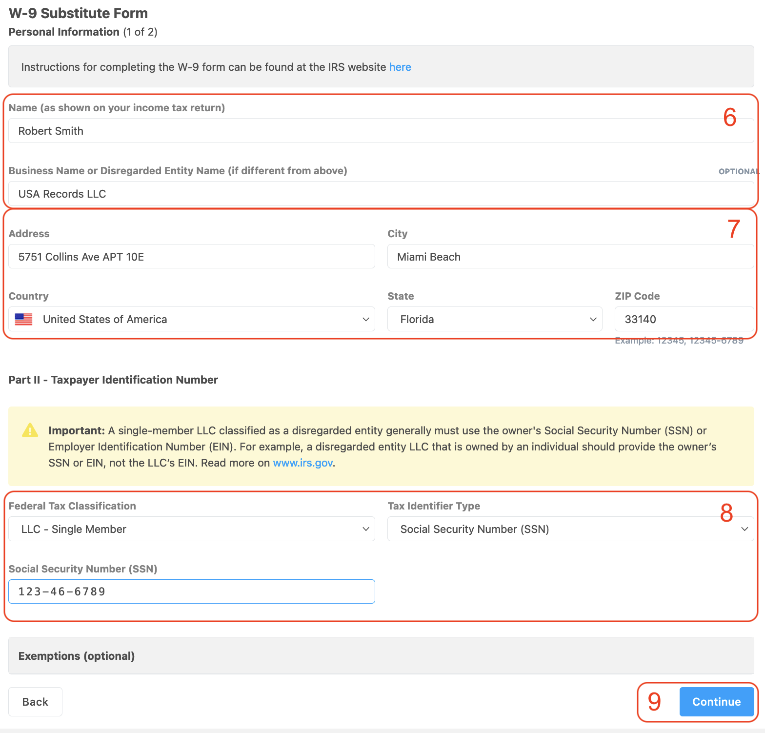Go back using the Back button
Image resolution: width=765 pixels, height=733 pixels.
[x=35, y=702]
